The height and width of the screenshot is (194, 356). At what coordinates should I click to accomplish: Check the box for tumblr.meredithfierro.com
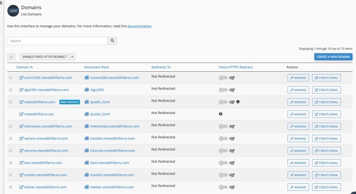click(x=10, y=175)
